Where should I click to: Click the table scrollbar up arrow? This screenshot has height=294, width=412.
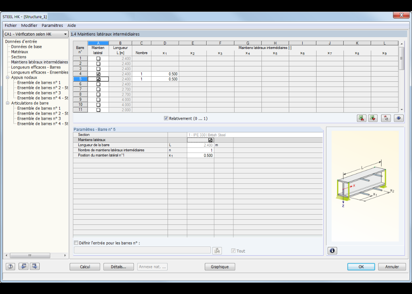pyautogui.click(x=401, y=43)
